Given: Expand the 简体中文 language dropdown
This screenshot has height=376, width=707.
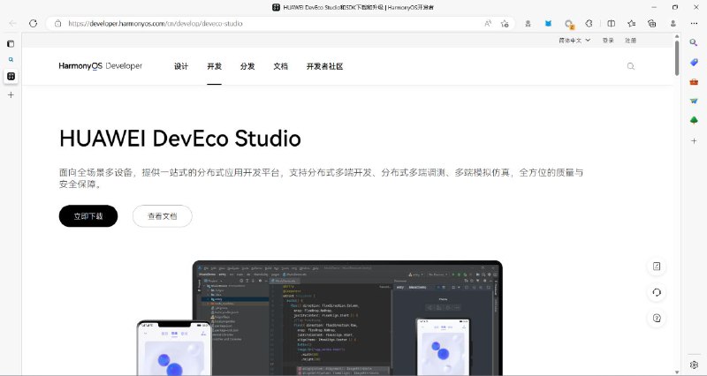Looking at the screenshot, I should click(x=574, y=41).
